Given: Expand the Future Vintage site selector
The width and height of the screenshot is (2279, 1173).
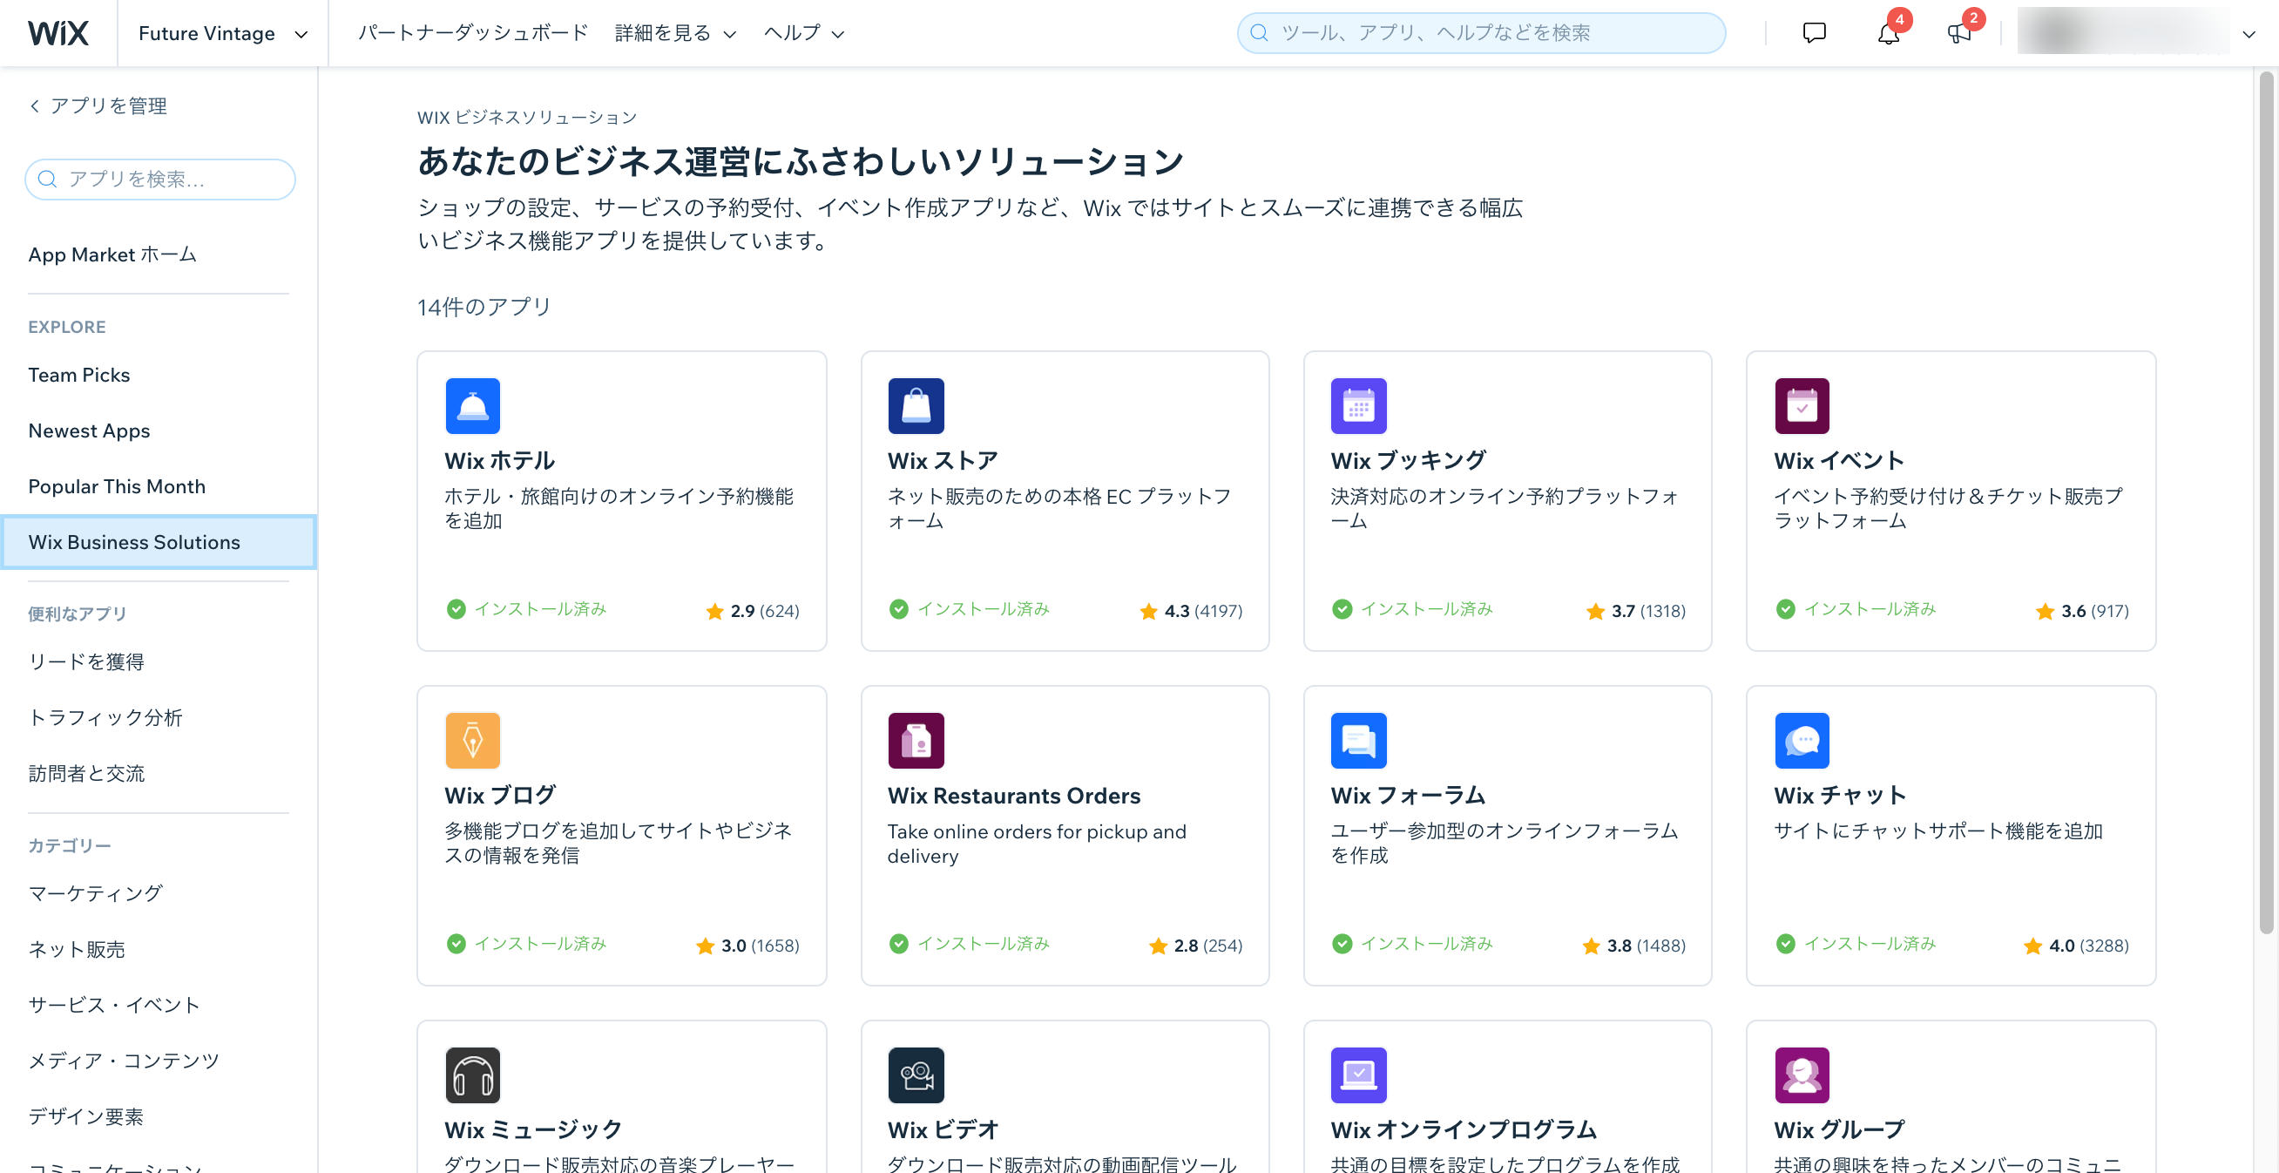Looking at the screenshot, I should pyautogui.click(x=221, y=33).
